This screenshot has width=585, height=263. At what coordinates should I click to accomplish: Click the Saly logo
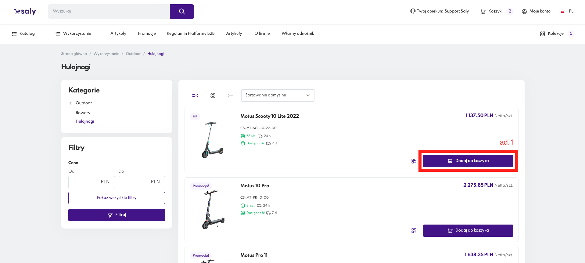coord(25,12)
